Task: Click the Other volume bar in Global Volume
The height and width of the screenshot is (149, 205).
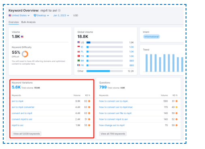Action: (105, 71)
